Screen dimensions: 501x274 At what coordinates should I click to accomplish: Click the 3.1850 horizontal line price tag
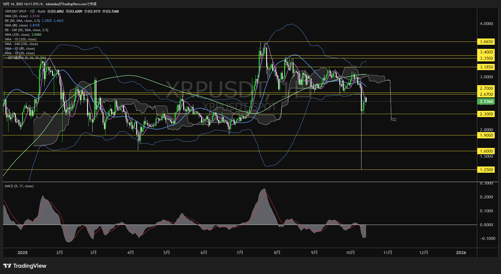tap(486, 67)
